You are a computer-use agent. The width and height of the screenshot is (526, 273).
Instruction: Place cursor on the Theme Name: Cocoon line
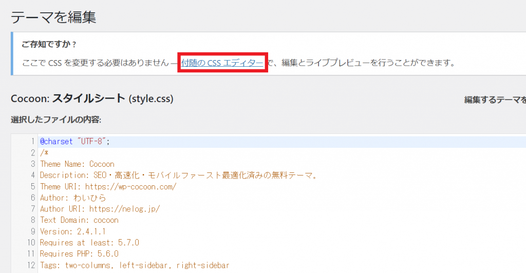[x=77, y=164]
